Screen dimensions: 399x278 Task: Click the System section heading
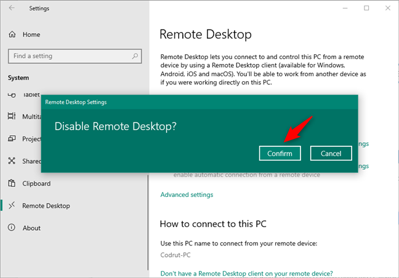pos(18,77)
